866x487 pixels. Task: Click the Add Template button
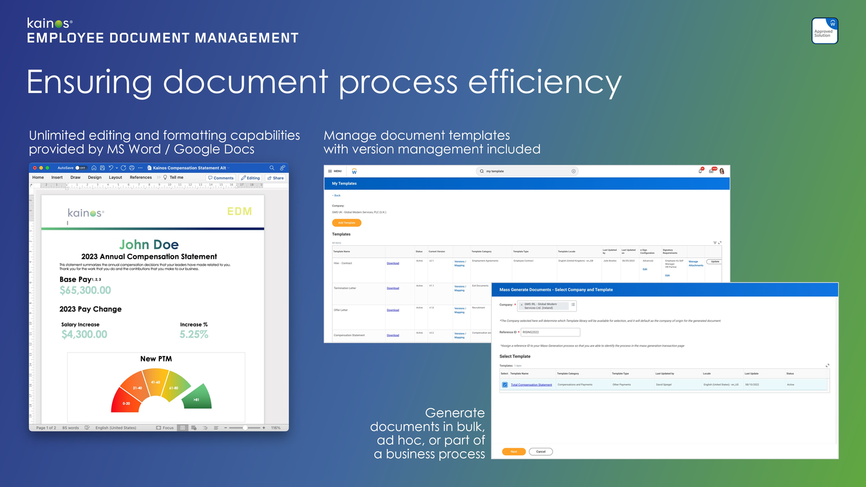click(346, 223)
